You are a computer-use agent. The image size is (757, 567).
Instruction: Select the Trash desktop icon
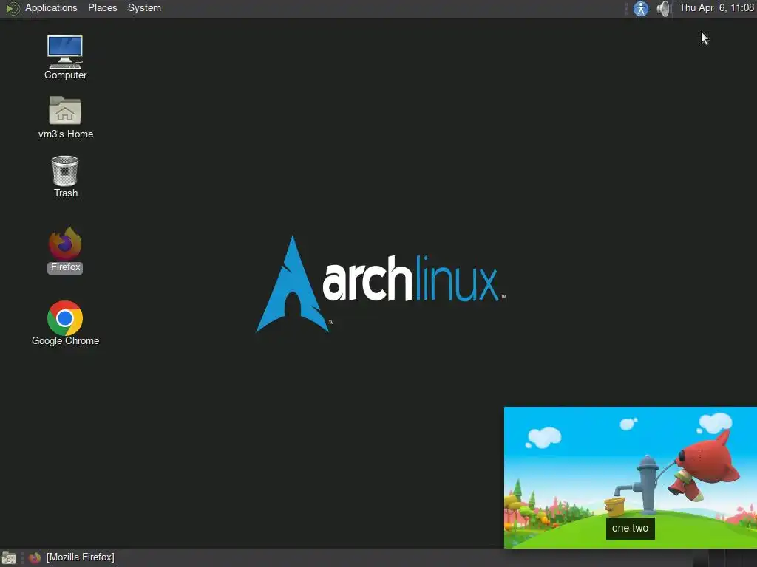click(65, 176)
